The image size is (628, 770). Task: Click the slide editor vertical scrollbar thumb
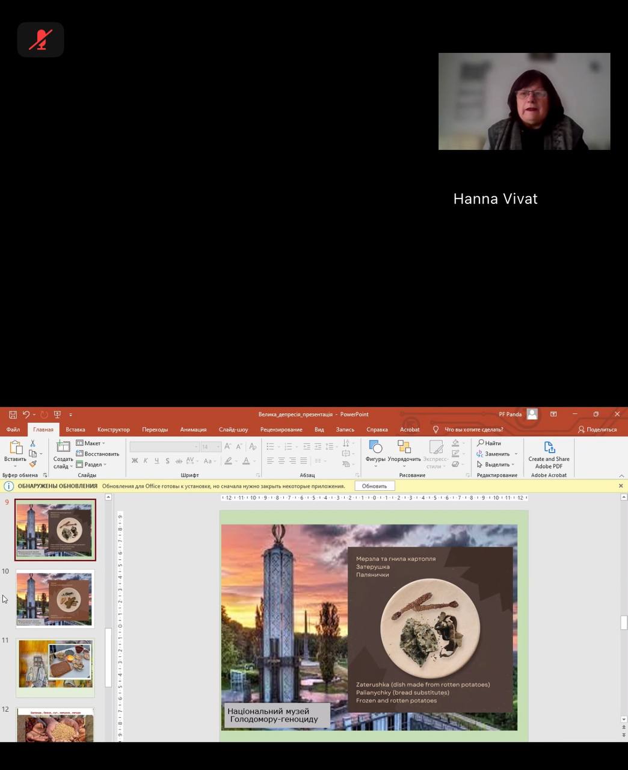(x=624, y=623)
